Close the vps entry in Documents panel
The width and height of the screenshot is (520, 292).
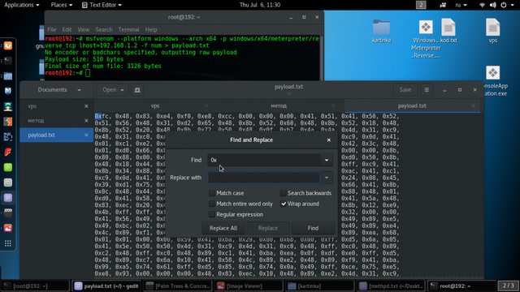pyautogui.click(x=86, y=106)
